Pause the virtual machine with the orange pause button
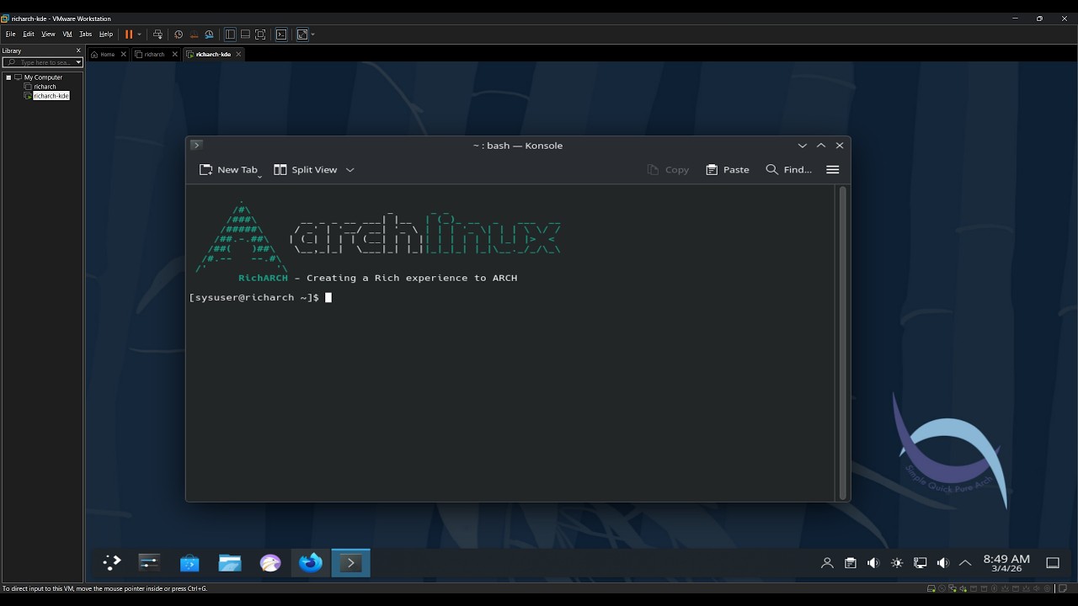 click(129, 35)
